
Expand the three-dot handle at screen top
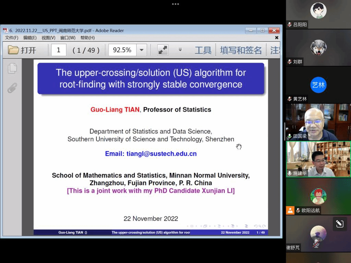[175, 4]
